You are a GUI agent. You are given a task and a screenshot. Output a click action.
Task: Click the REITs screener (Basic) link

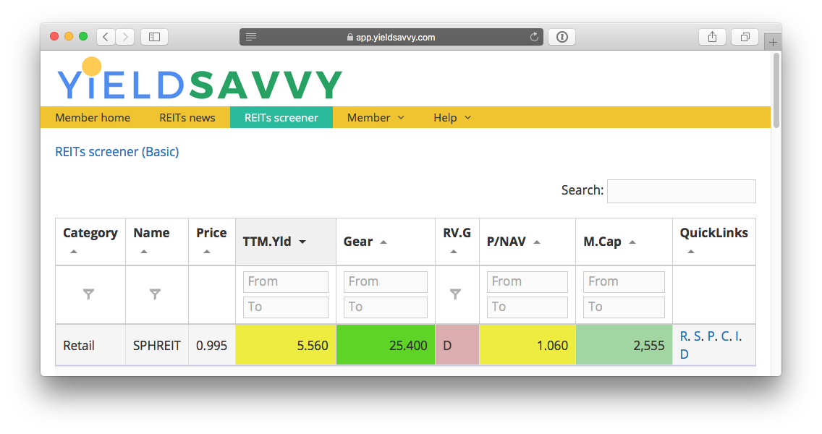(x=117, y=152)
